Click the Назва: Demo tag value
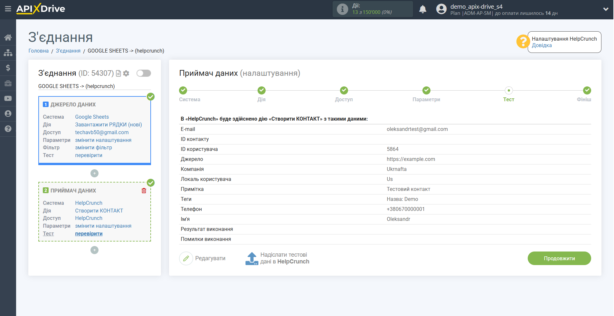 402,199
